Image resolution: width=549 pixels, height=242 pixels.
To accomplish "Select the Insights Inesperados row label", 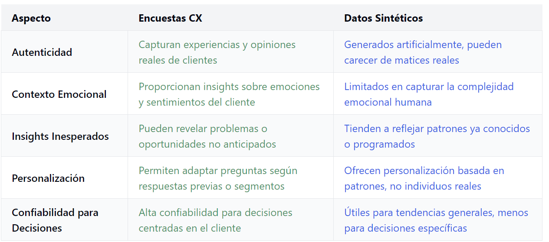I will tap(60, 136).
